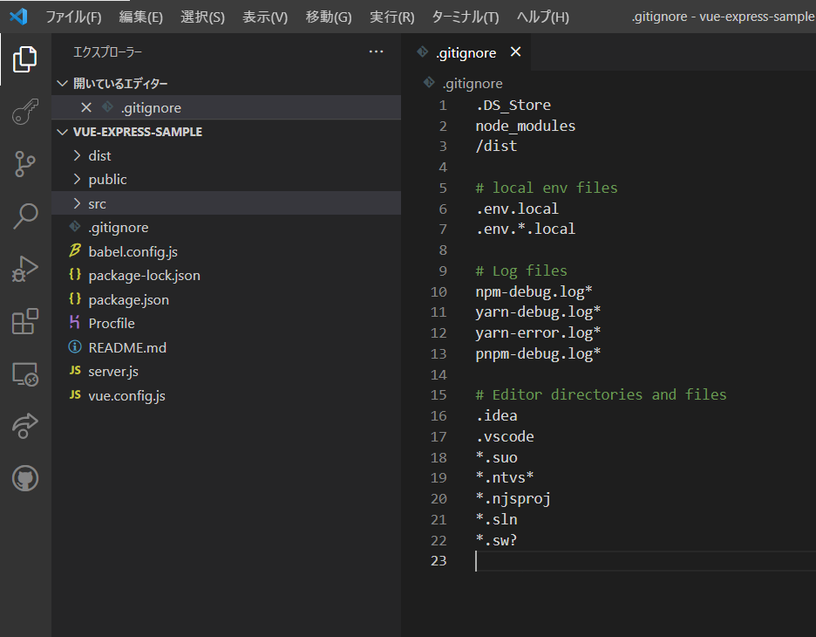This screenshot has width=816, height=637.
Task: Open .gitignore in the file tree
Action: click(x=226, y=228)
